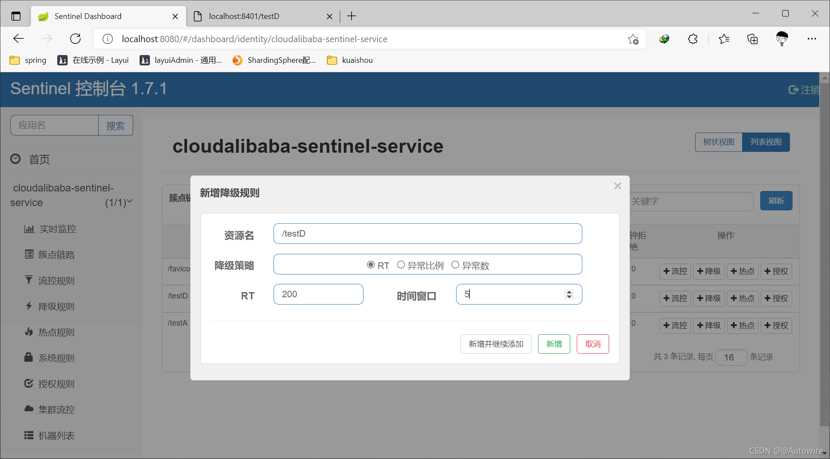Switch to 树状视图 tab
The width and height of the screenshot is (830, 459).
[x=719, y=142]
